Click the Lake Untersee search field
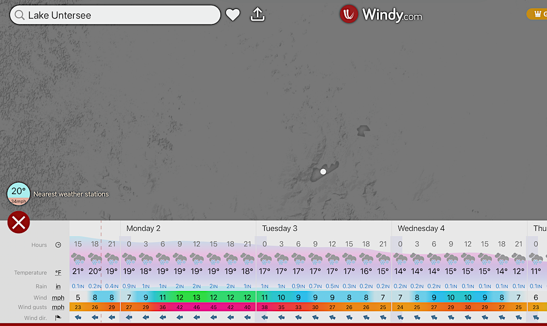 120,15
